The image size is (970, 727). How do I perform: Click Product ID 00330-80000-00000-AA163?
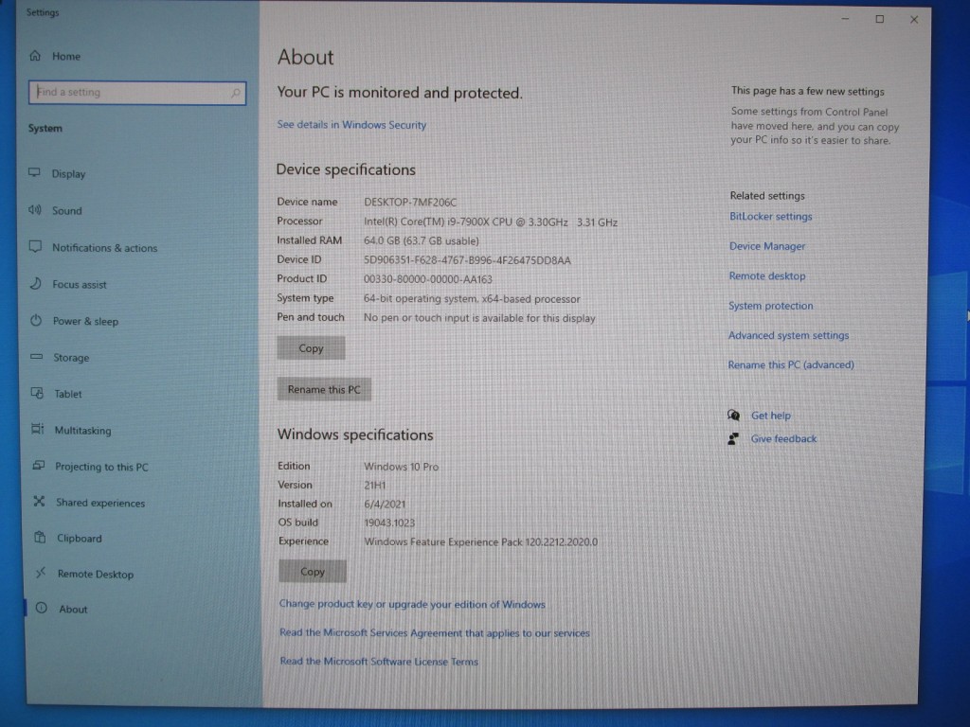pyautogui.click(x=428, y=279)
